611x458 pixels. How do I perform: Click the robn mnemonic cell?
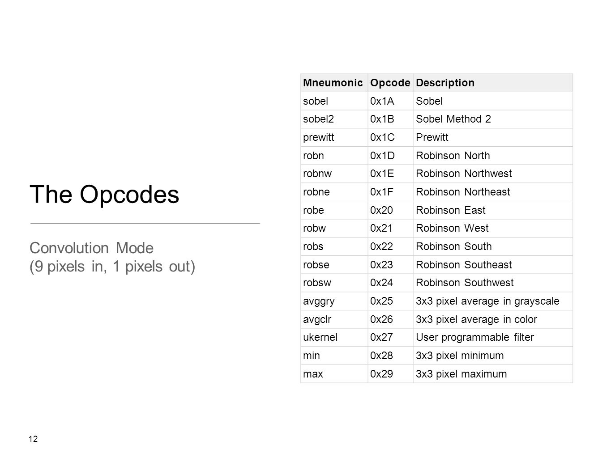pos(334,156)
